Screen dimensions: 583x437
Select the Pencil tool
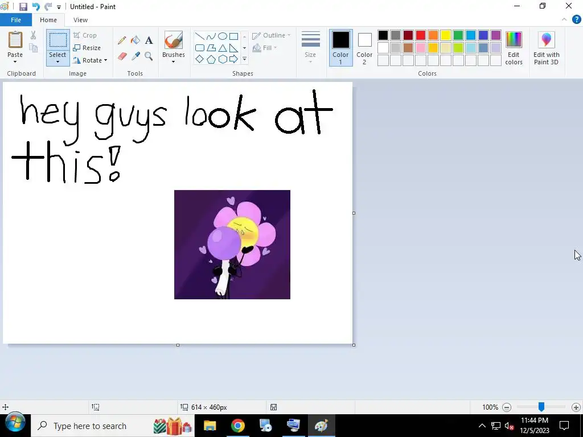pos(122,40)
